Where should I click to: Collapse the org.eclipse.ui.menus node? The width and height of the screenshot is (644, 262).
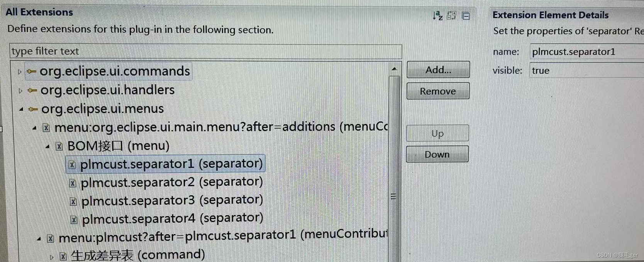pos(21,110)
